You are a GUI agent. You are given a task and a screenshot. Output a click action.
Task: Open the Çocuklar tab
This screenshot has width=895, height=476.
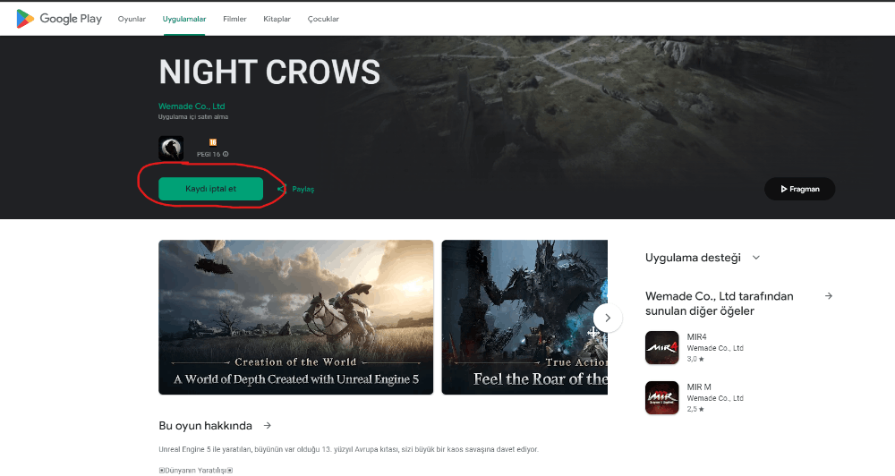[x=323, y=19]
